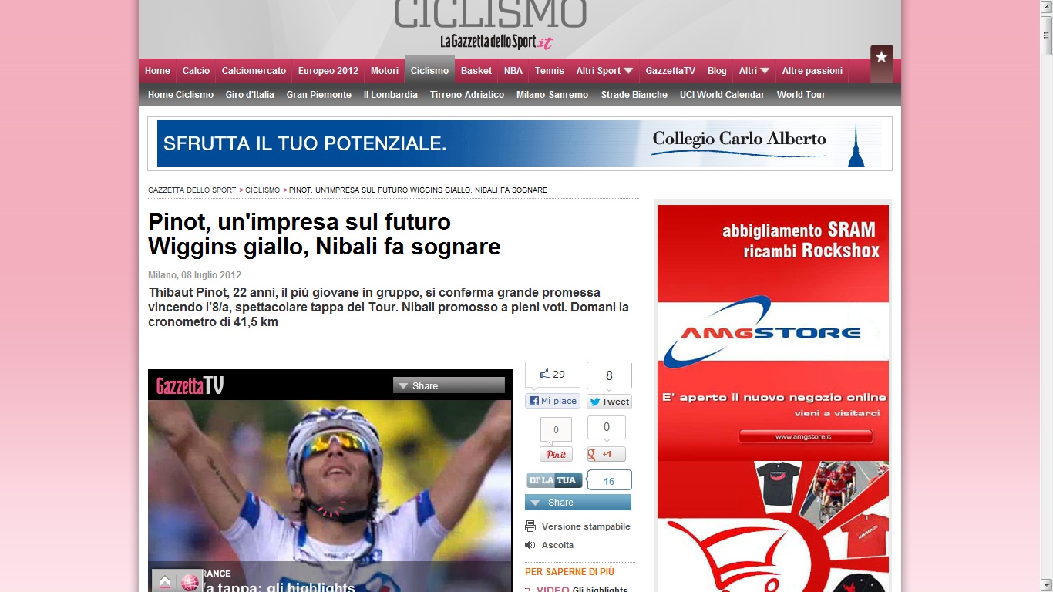The height and width of the screenshot is (592, 1053).
Task: Click up-arrow icon on video overlay
Action: 165,582
